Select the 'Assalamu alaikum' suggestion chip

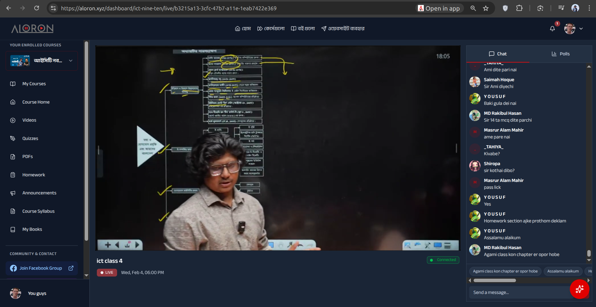(563, 271)
